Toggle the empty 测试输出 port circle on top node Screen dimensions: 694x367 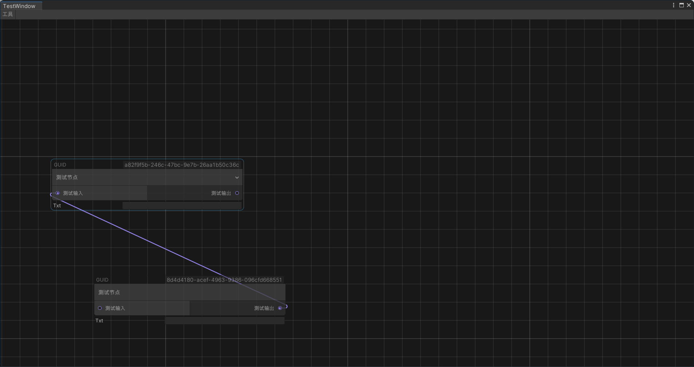coord(237,193)
